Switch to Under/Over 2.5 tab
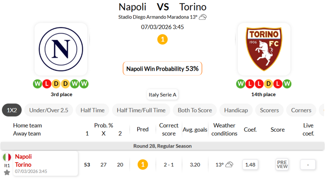325x180 pixels. 49,110
